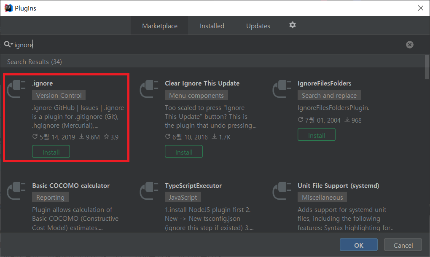430x257 pixels.
Task: Open the Unit File Support (systemd) title
Action: [339, 185]
